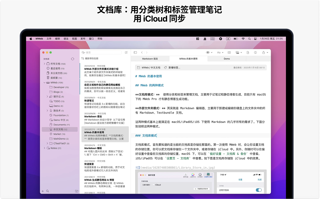Click the library sync icon in sidebar

point(72,59)
